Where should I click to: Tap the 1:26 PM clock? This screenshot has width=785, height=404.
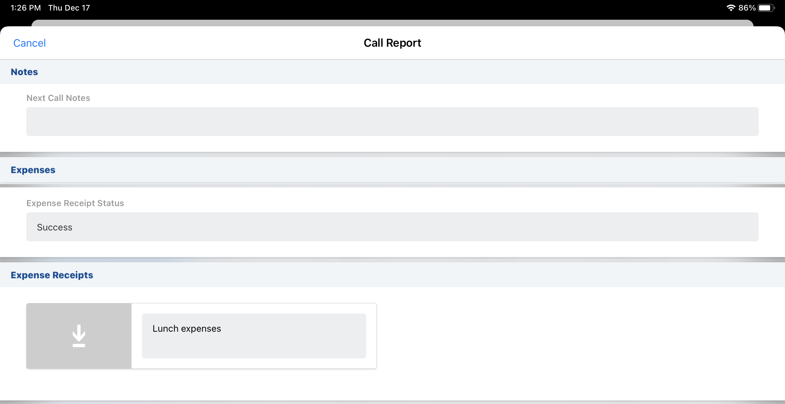26,8
